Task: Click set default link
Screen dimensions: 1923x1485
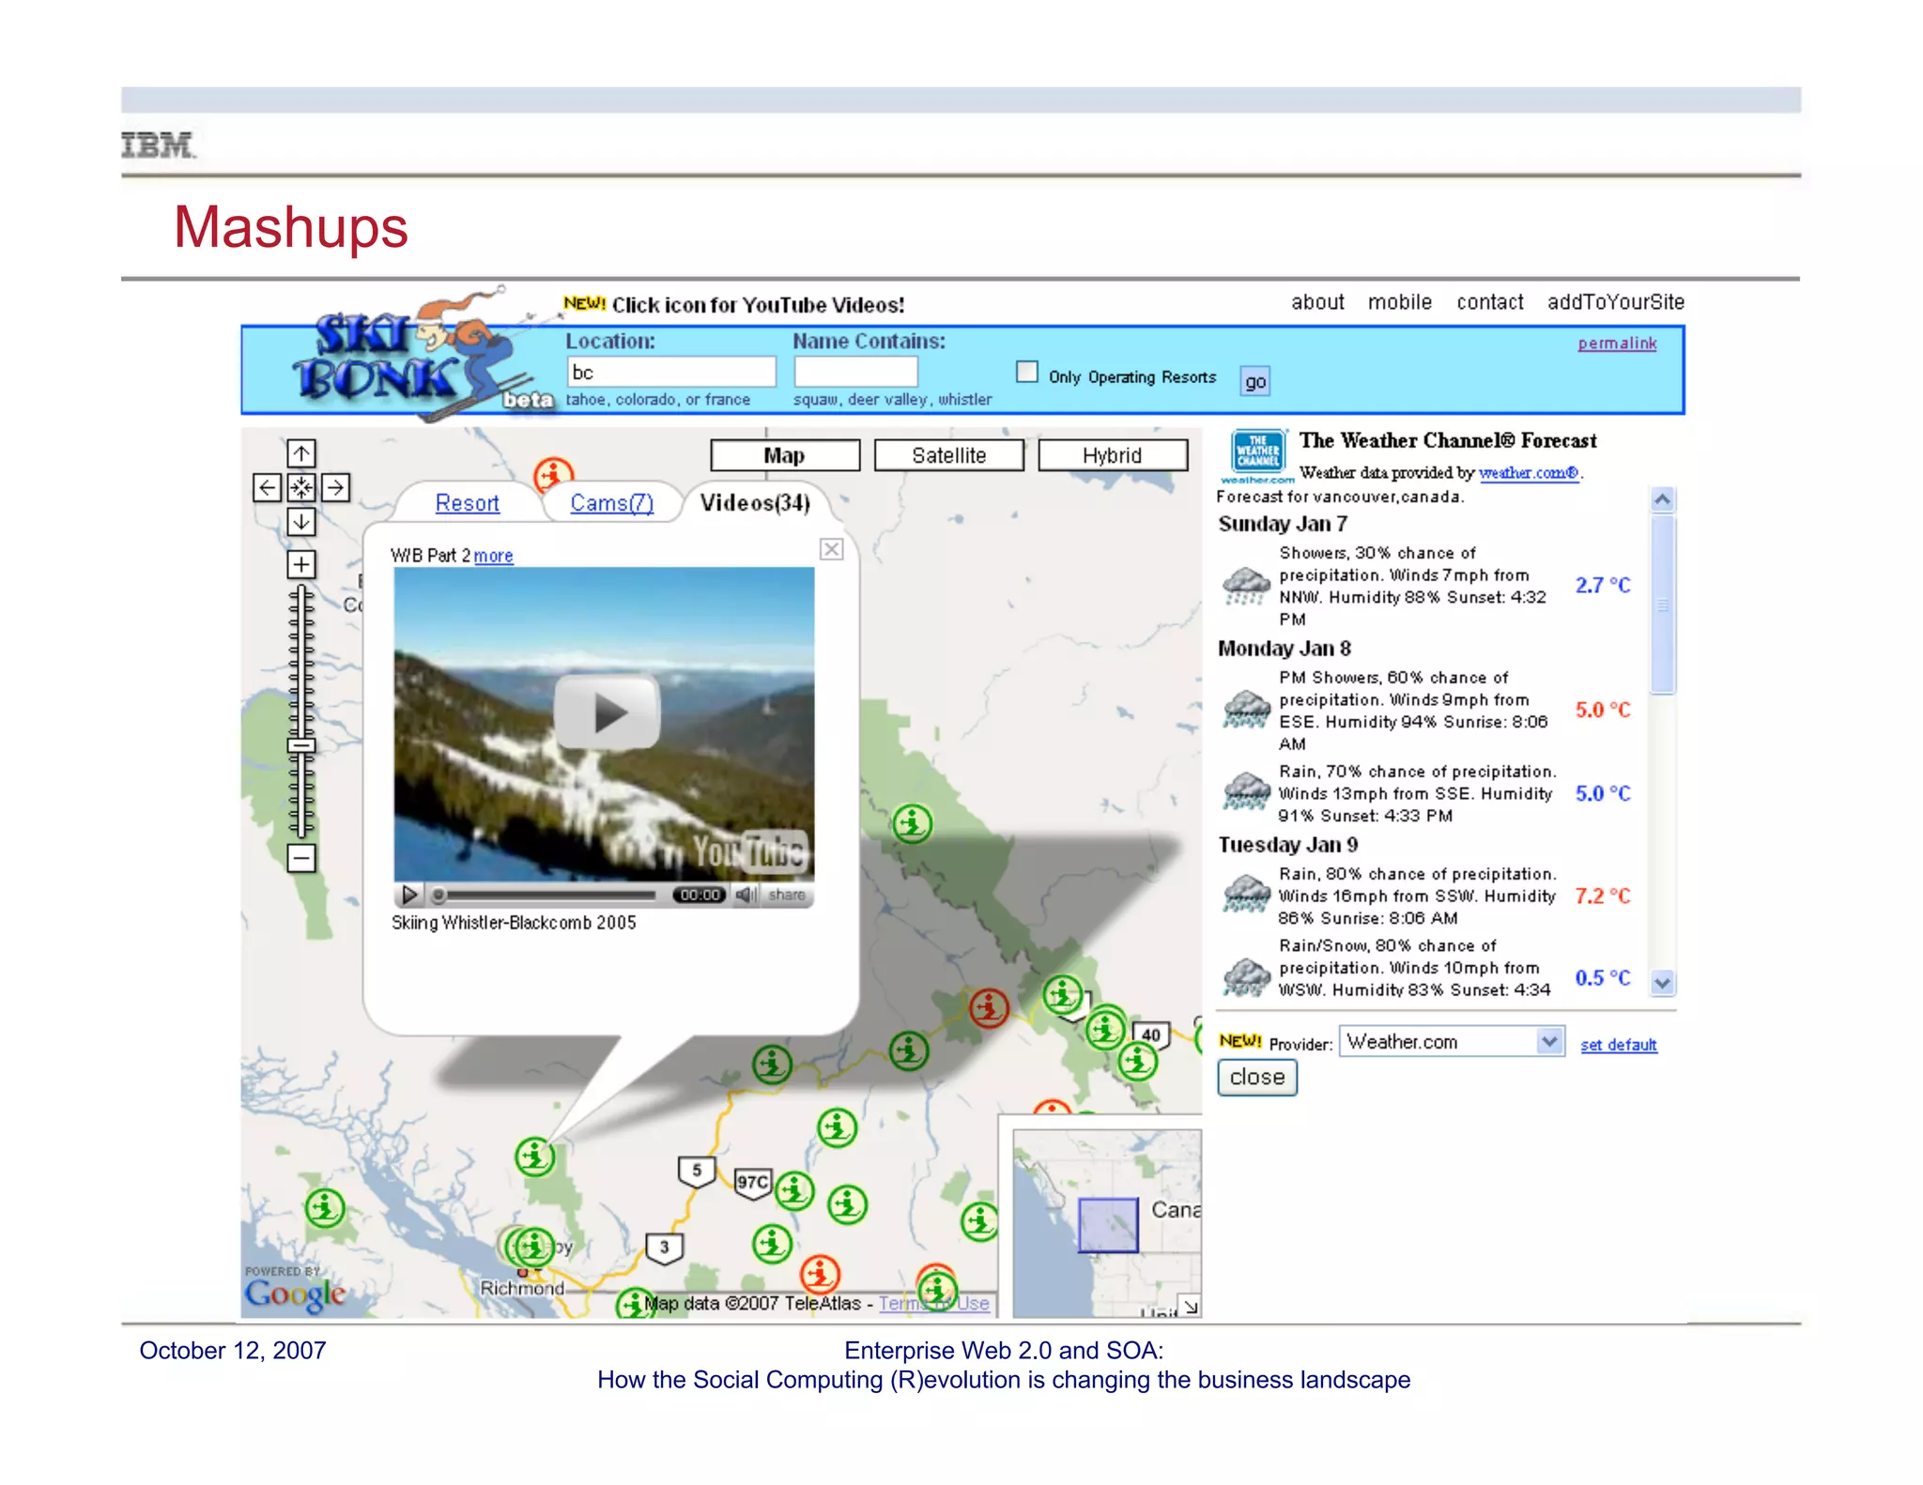Action: [1619, 1045]
